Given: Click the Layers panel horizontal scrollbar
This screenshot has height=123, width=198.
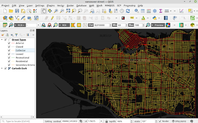Looking at the screenshot, I should pyautogui.click(x=17, y=117).
